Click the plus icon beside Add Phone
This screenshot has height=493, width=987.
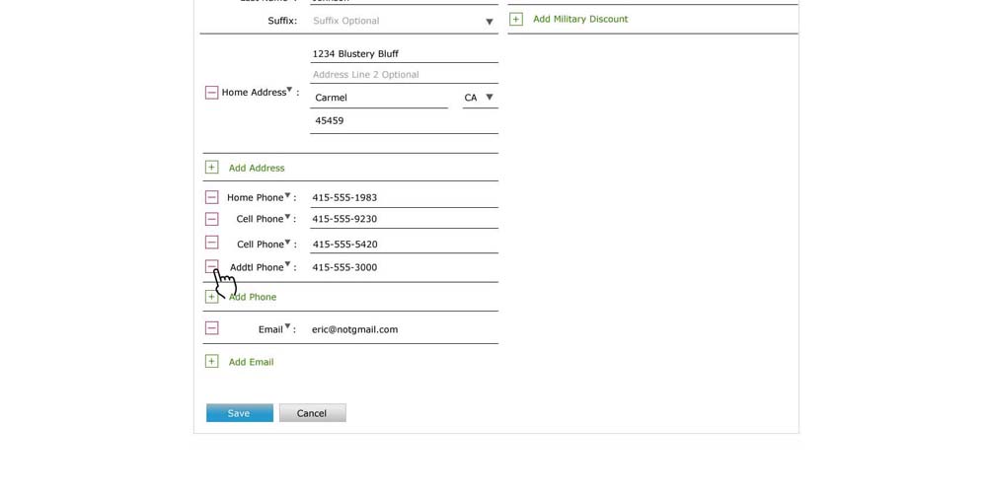(x=211, y=297)
